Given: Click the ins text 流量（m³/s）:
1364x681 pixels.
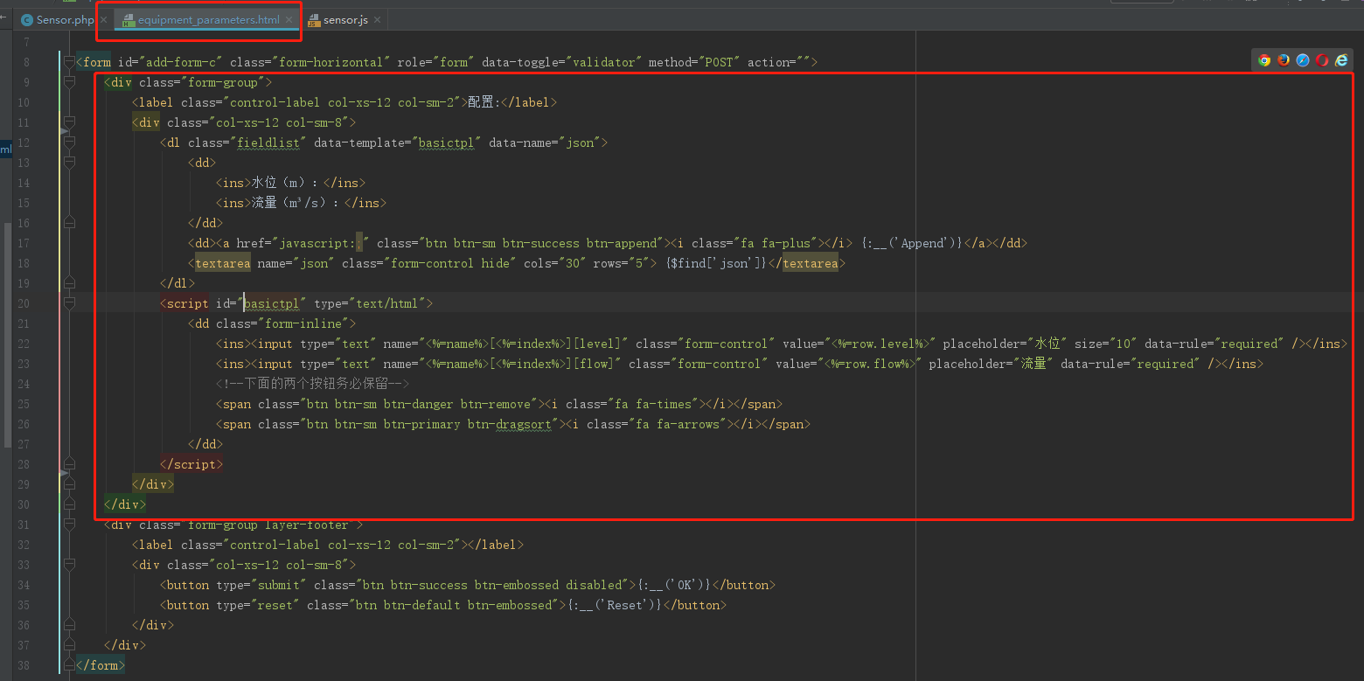Looking at the screenshot, I should [x=297, y=203].
